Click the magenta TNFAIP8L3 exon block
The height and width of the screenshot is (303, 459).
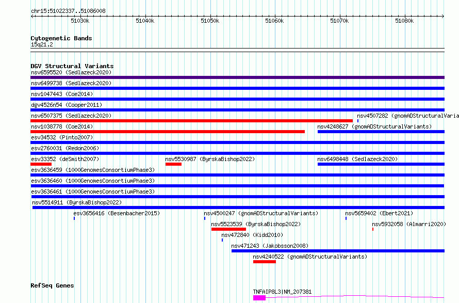pos(259,298)
